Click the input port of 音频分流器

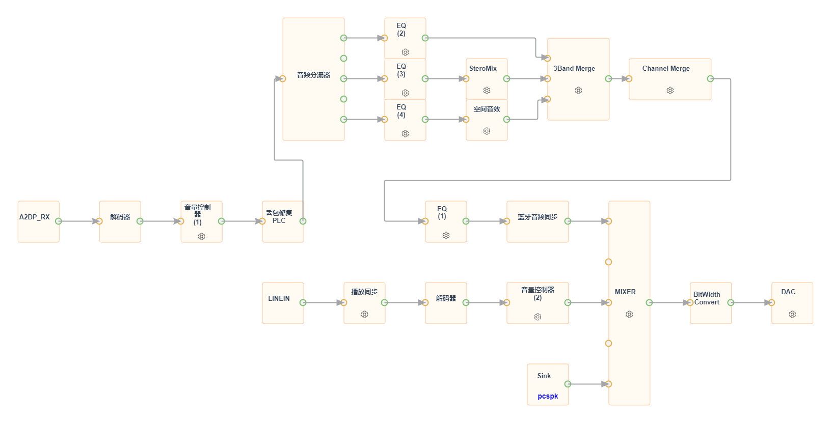click(283, 78)
